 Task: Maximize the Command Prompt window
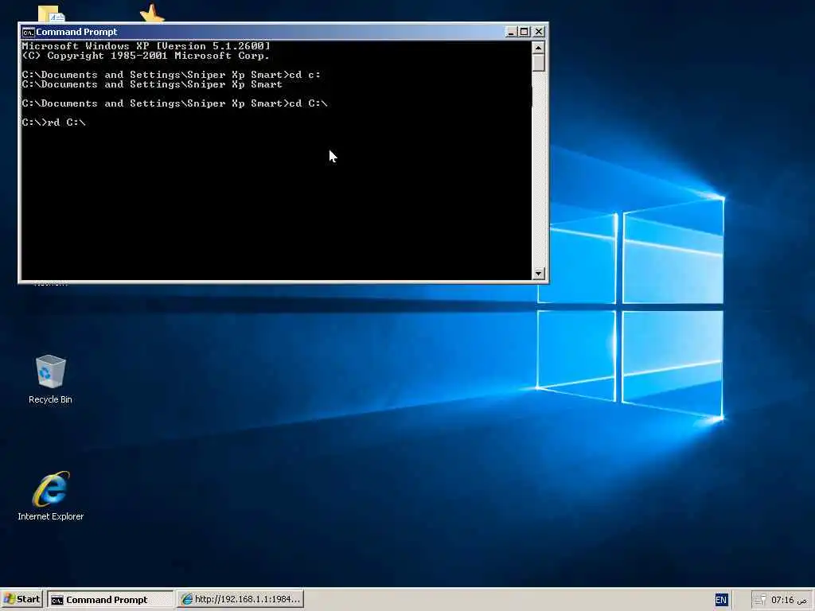524,32
